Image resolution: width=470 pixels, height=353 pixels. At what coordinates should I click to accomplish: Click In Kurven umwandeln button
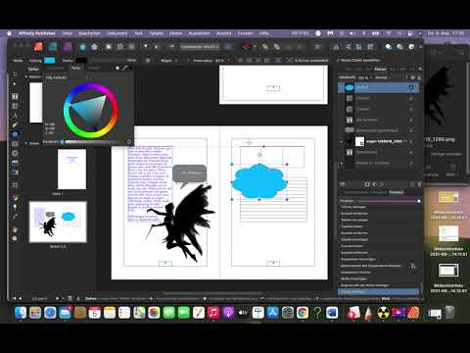point(308,61)
